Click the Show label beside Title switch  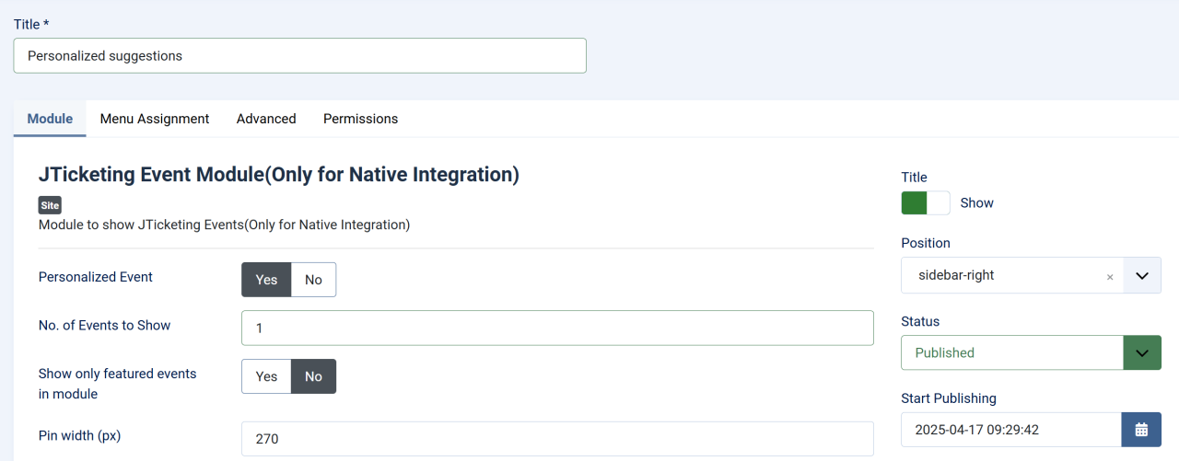[x=976, y=202]
